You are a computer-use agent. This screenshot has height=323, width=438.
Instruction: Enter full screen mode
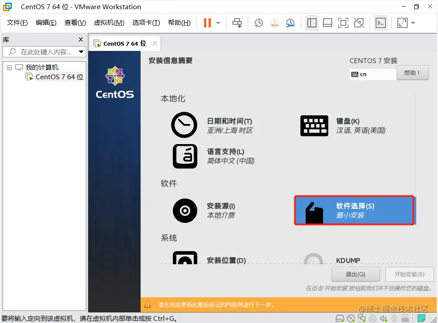coord(343,23)
